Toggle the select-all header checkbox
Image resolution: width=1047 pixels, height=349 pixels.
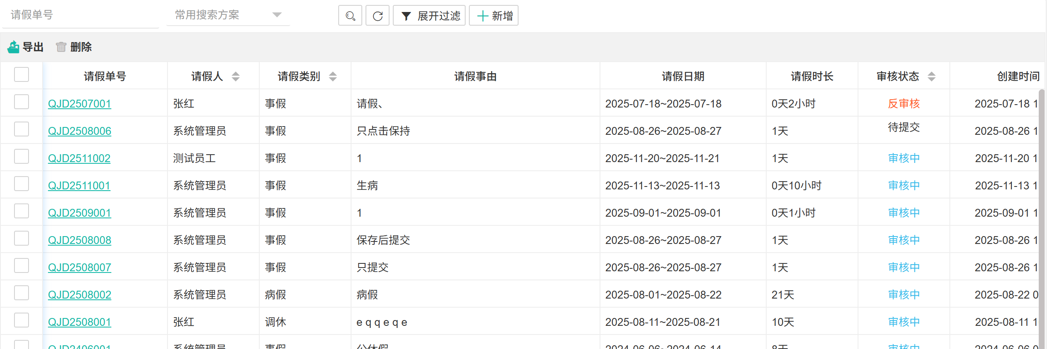click(22, 75)
